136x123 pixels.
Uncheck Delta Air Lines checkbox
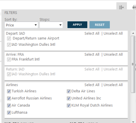tap(69, 91)
